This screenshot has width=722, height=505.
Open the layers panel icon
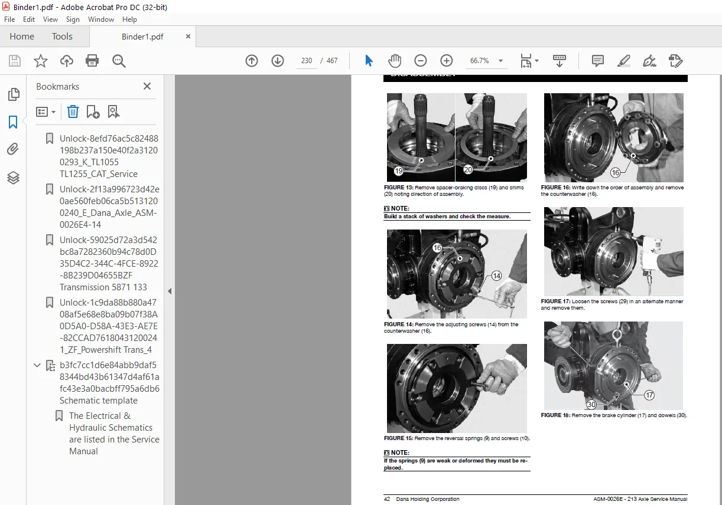[13, 178]
